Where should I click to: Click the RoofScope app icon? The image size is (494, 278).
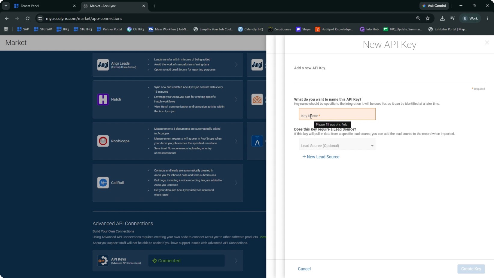point(103,141)
